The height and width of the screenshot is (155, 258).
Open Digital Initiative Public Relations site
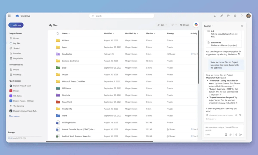coord(25,111)
